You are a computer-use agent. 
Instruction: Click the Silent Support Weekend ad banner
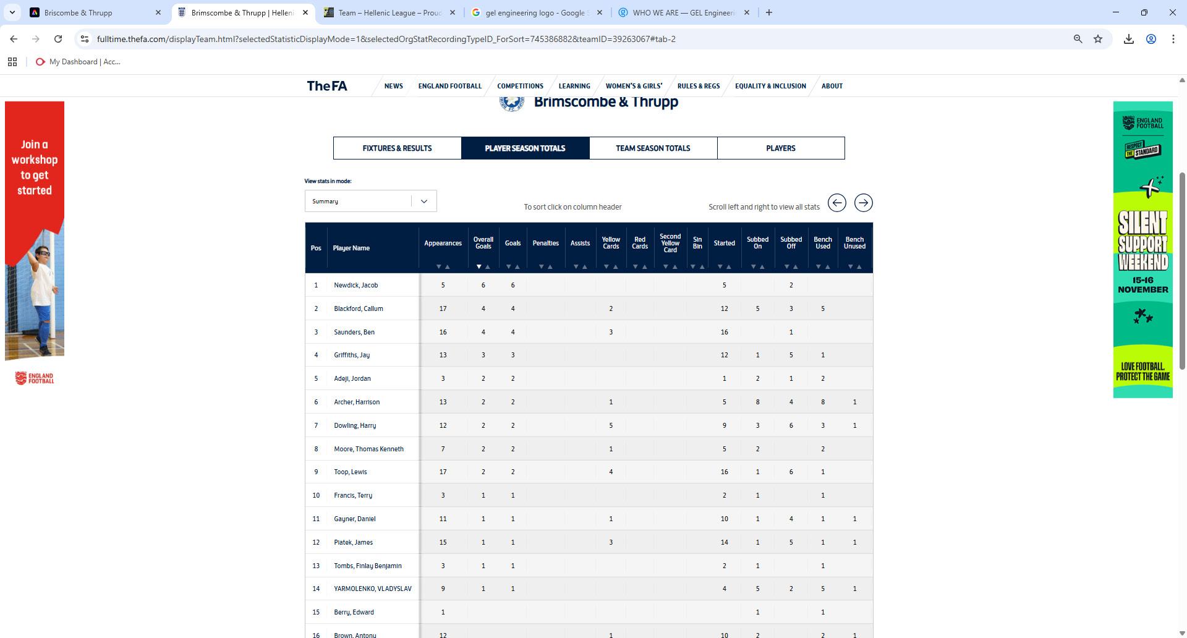(x=1143, y=250)
